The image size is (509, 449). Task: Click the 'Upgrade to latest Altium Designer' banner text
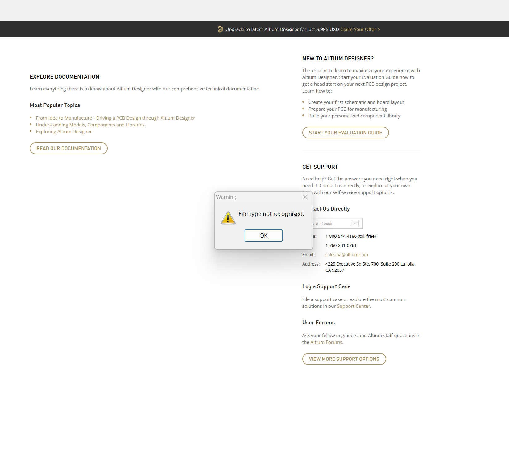click(x=282, y=29)
